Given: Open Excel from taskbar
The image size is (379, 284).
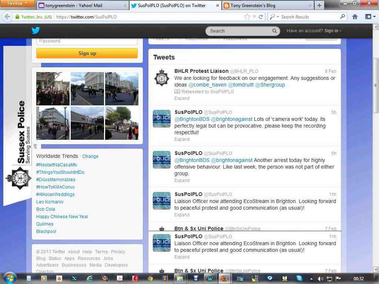Looking at the screenshot, I should coord(74,278).
